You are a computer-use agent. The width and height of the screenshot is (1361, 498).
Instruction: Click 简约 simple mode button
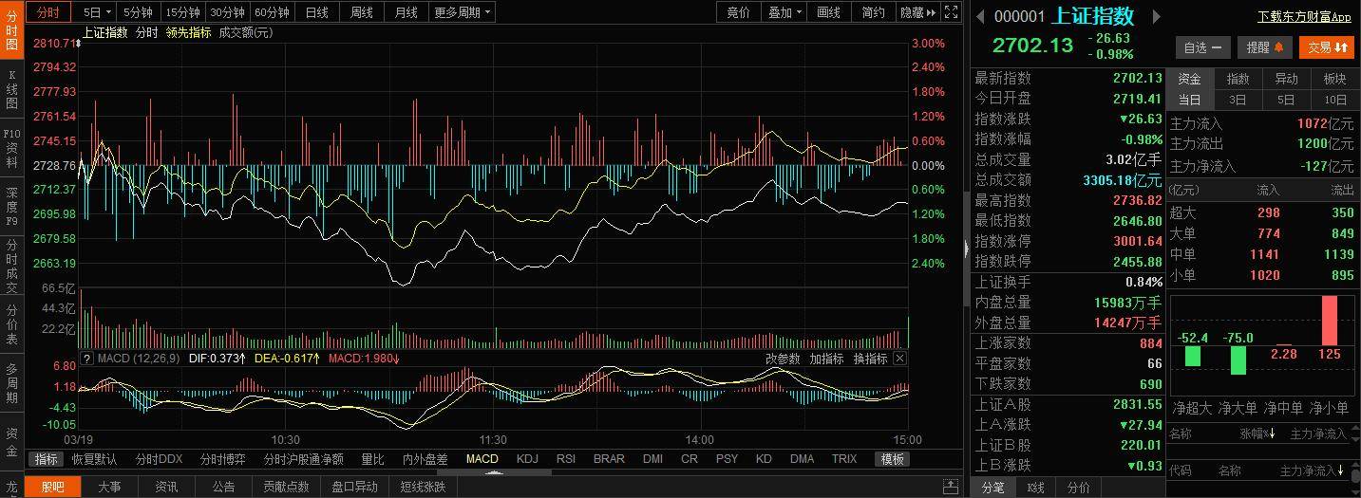point(874,12)
